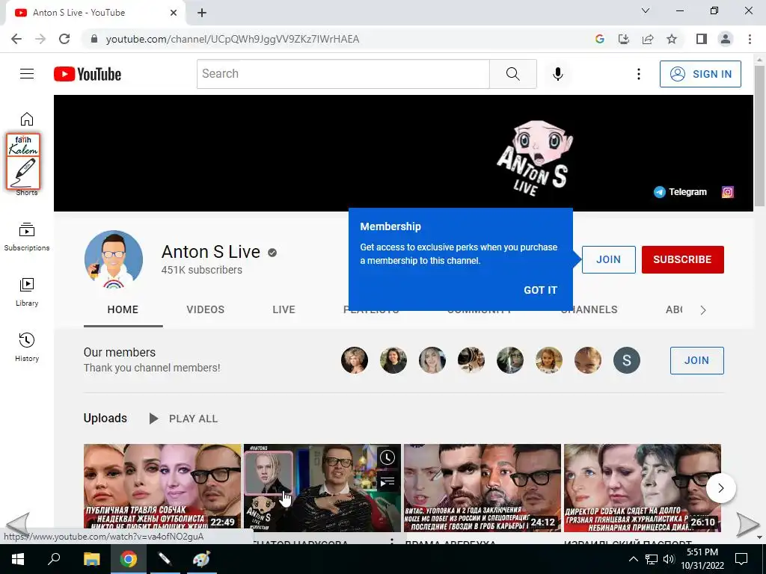Click the red SUBSCRIBE button
The height and width of the screenshot is (574, 766).
click(682, 259)
